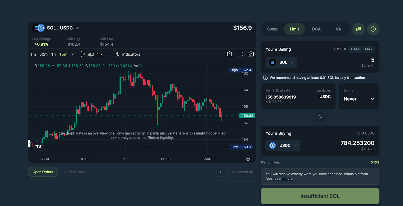Image resolution: width=403 pixels, height=206 pixels.
Task: Edit the sell rate 156.850639919 field
Action: pos(281,97)
